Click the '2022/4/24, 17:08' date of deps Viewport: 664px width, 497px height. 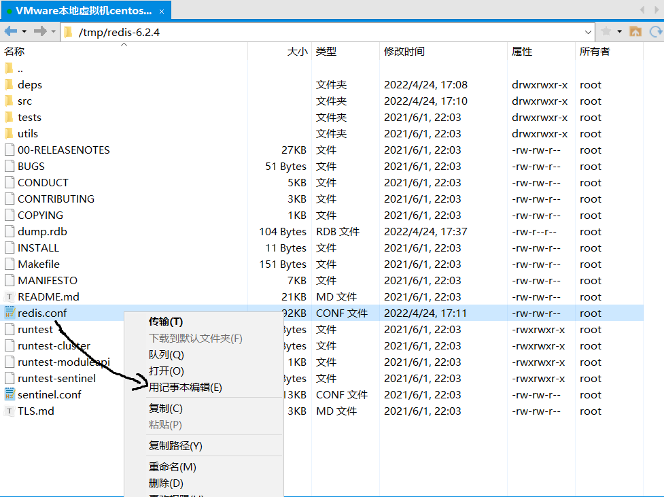(x=425, y=85)
